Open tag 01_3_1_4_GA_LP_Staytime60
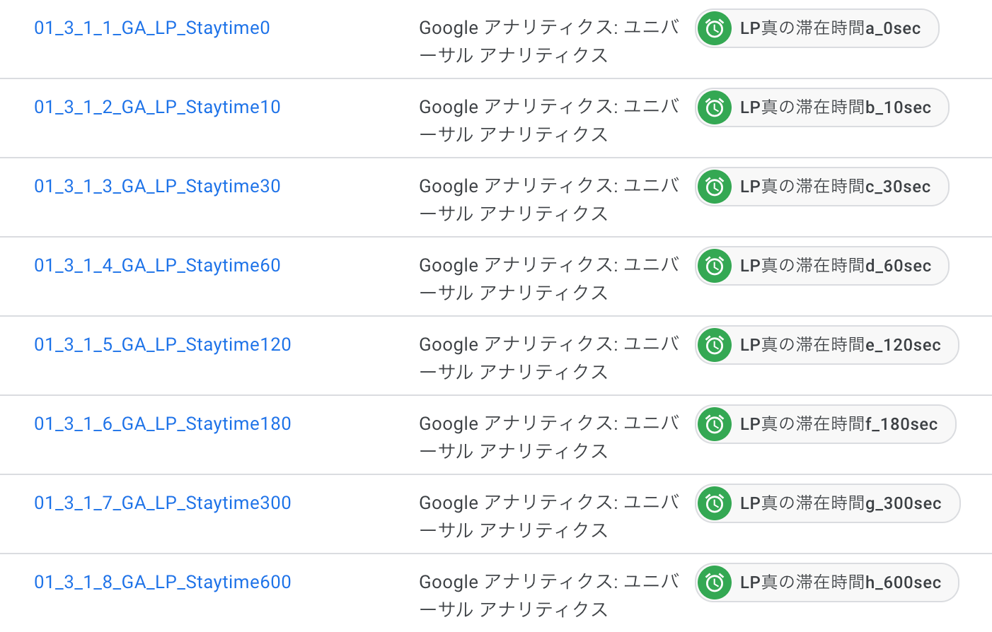The width and height of the screenshot is (992, 632). 158,266
